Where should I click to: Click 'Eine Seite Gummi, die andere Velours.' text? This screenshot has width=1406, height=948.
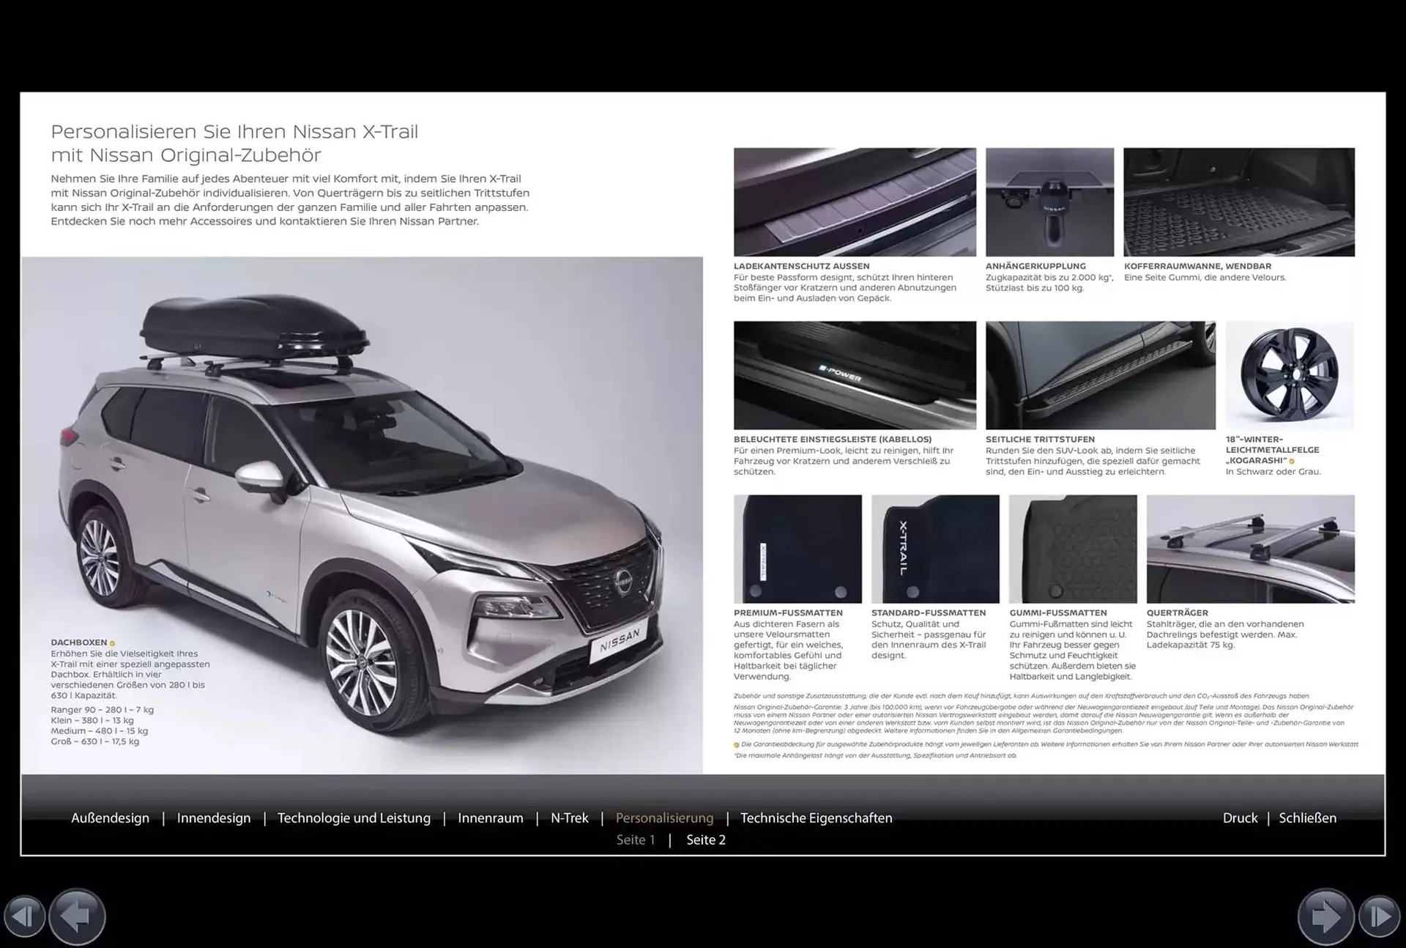1205,278
